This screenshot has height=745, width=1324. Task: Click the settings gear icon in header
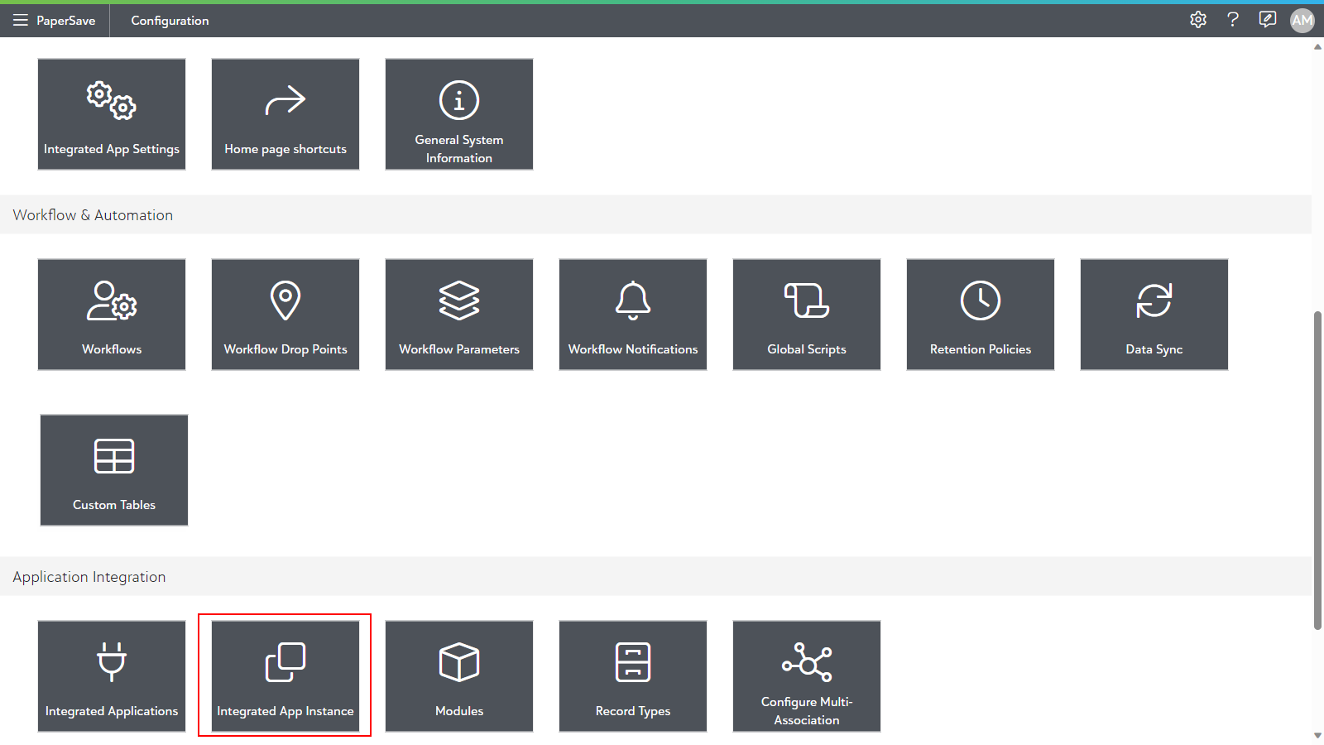tap(1198, 20)
